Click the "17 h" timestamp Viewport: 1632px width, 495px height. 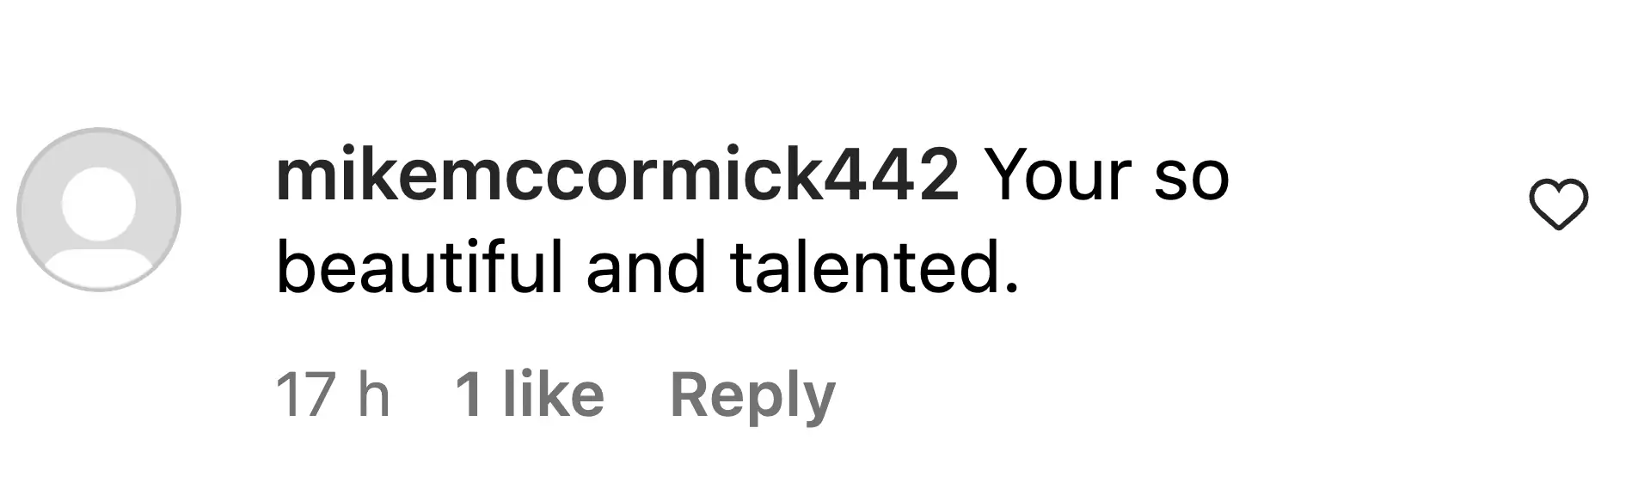click(x=333, y=395)
